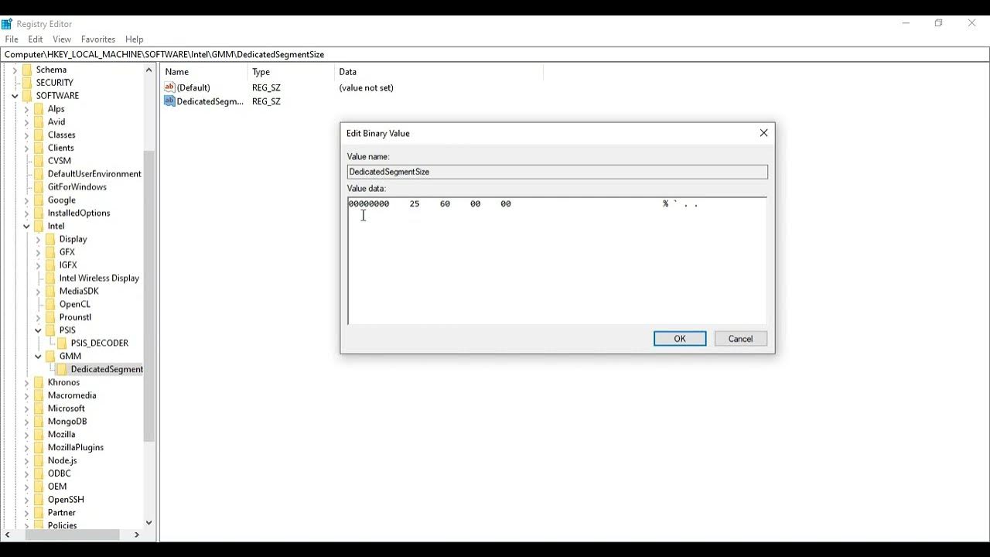Image resolution: width=990 pixels, height=557 pixels.
Task: Expand the Schema key
Action: [x=15, y=70]
